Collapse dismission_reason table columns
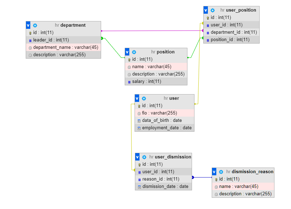This screenshot has width=291, height=209. pos(214,172)
